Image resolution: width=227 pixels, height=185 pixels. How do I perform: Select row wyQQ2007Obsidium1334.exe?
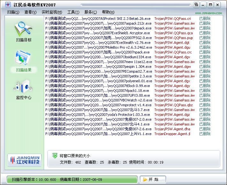128,57
